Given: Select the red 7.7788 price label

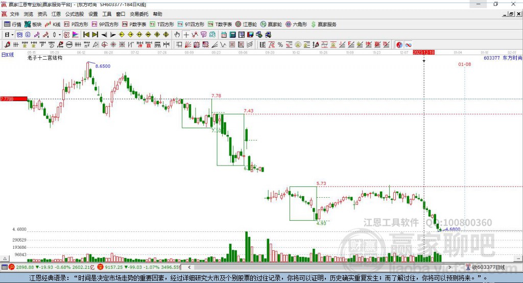Looking at the screenshot, I should pos(14,99).
